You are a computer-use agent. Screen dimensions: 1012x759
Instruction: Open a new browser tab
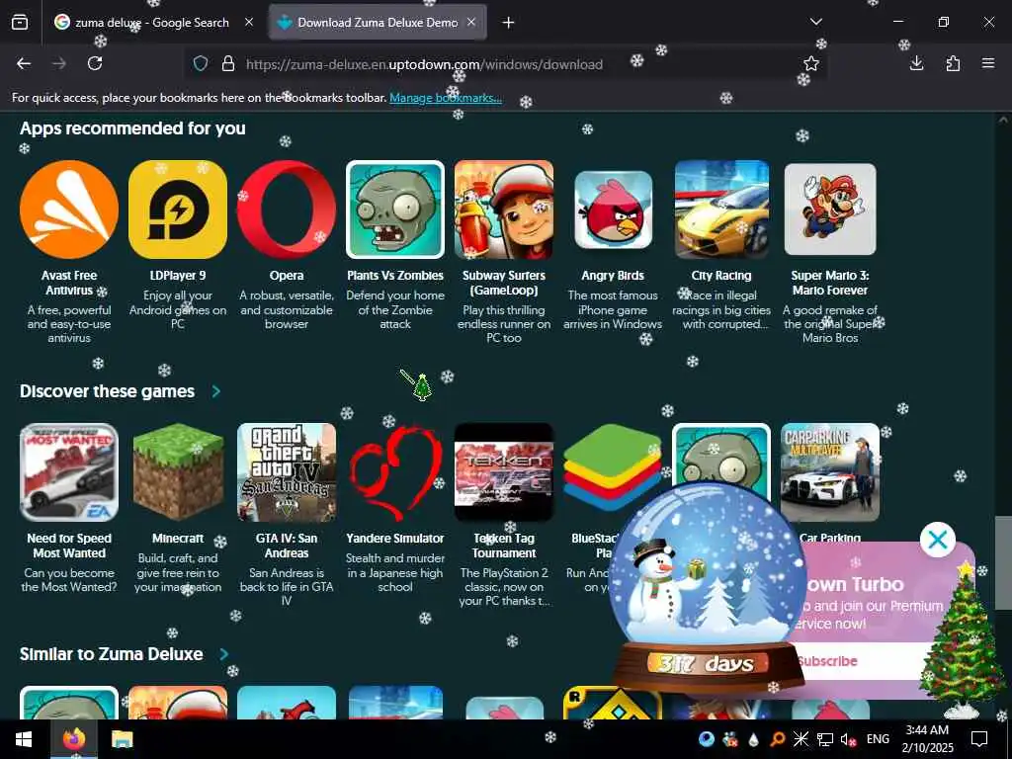[x=509, y=23]
